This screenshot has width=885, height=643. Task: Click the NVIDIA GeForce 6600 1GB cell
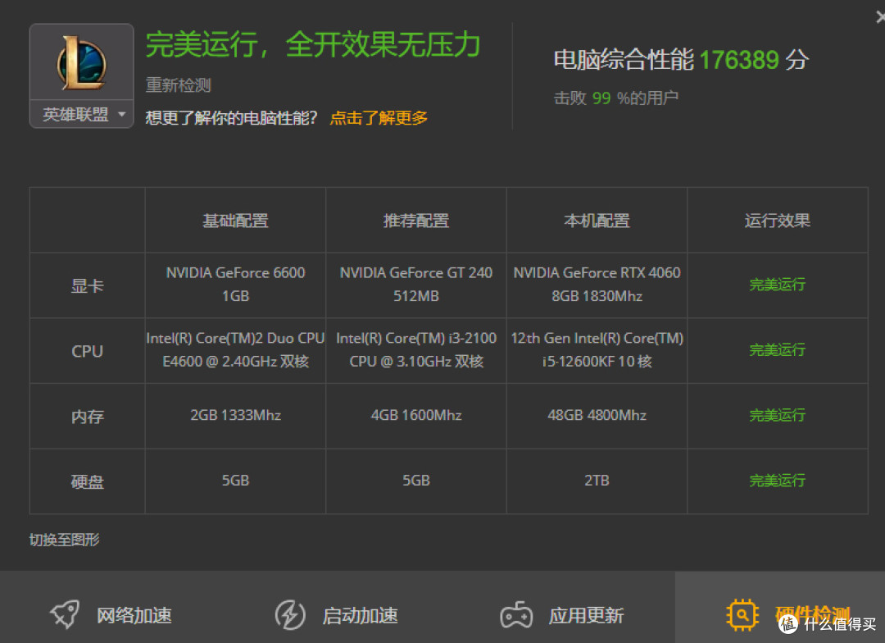[x=235, y=285]
